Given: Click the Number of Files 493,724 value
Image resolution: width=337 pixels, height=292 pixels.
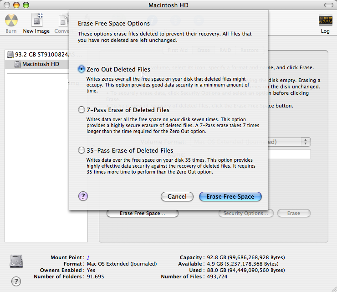Looking at the screenshot, I should tap(217, 277).
